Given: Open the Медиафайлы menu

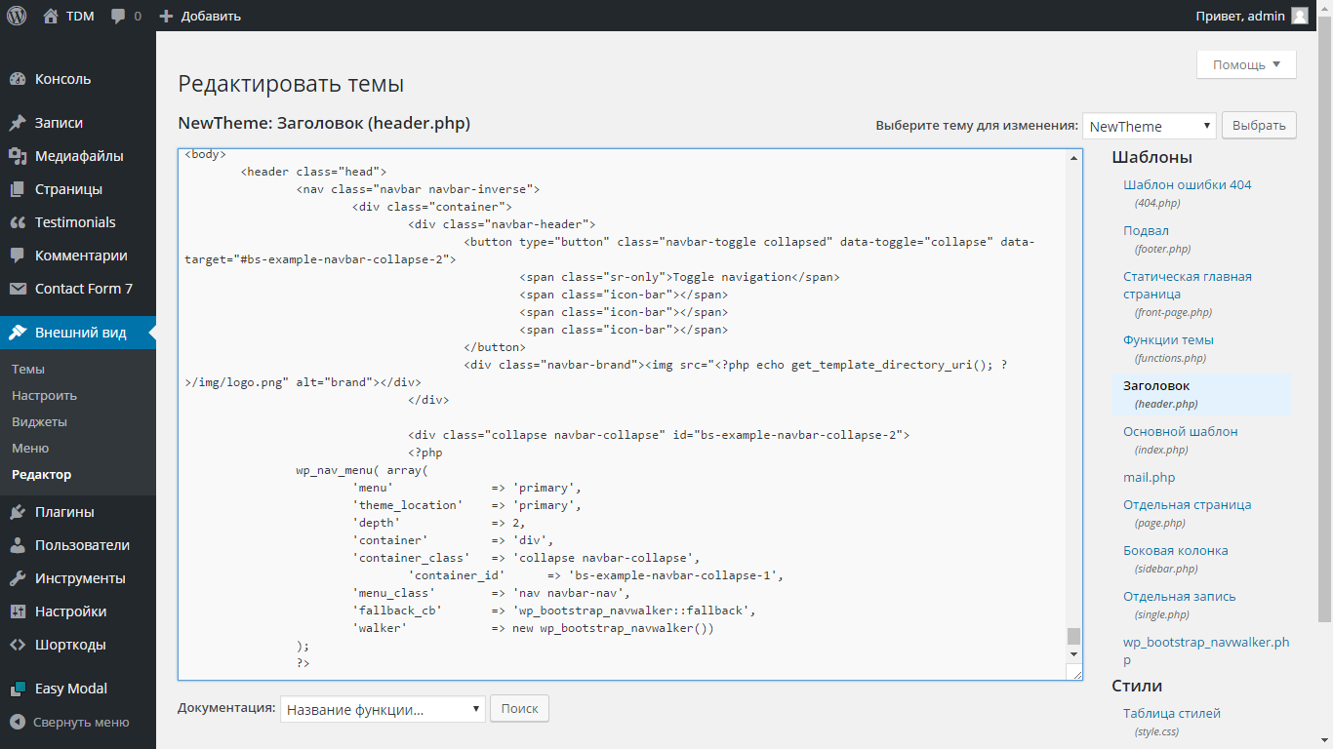Looking at the screenshot, I should 78,156.
